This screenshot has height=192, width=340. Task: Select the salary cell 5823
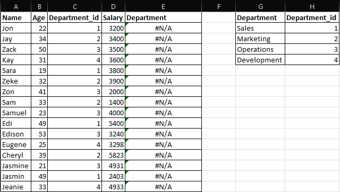tap(113, 155)
